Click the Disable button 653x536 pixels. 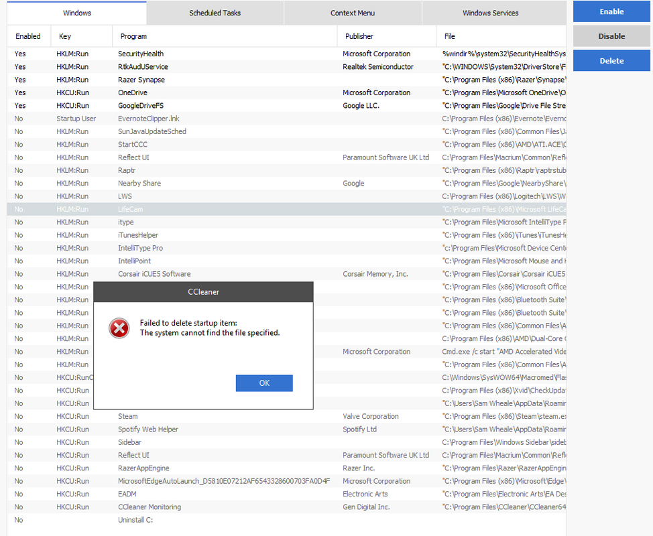coord(611,36)
